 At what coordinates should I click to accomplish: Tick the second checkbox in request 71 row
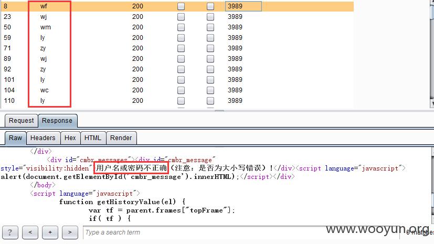tap(210, 48)
